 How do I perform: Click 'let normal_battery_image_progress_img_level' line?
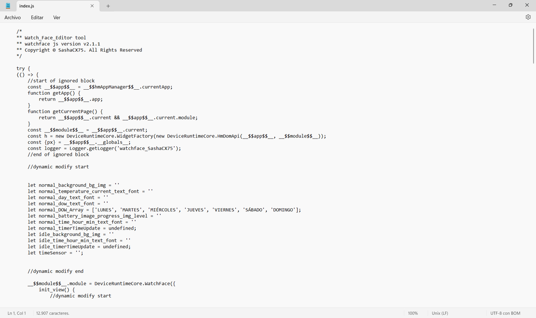[x=95, y=216]
